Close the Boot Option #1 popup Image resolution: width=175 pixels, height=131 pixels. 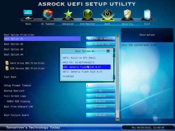pos(108,51)
